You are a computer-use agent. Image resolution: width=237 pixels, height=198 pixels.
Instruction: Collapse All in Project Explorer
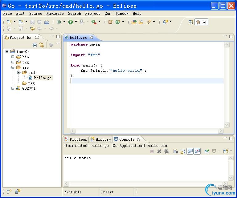(35, 45)
